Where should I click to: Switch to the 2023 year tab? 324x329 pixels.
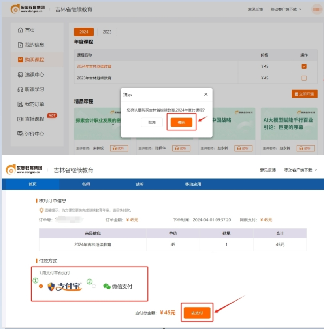[107, 32]
